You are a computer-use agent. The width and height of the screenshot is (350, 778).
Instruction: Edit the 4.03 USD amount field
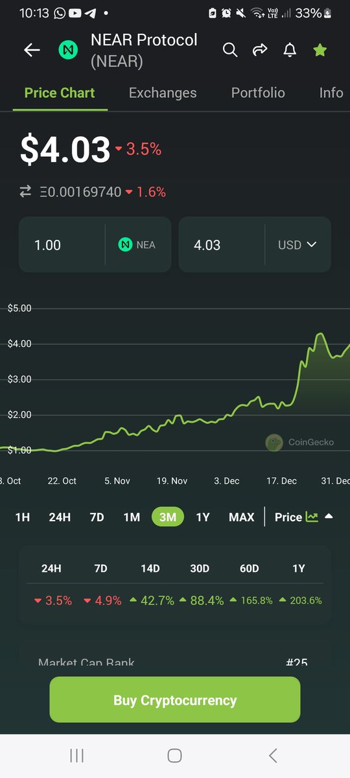point(222,245)
